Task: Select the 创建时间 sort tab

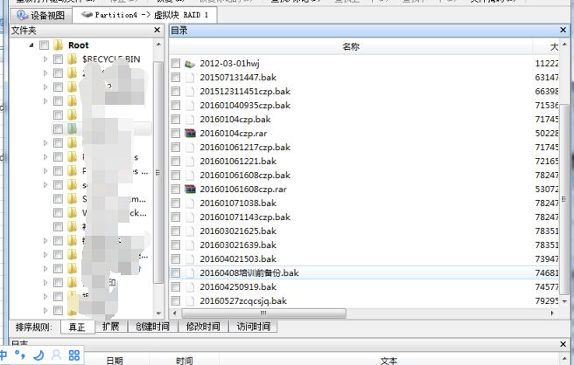Action: [x=152, y=327]
